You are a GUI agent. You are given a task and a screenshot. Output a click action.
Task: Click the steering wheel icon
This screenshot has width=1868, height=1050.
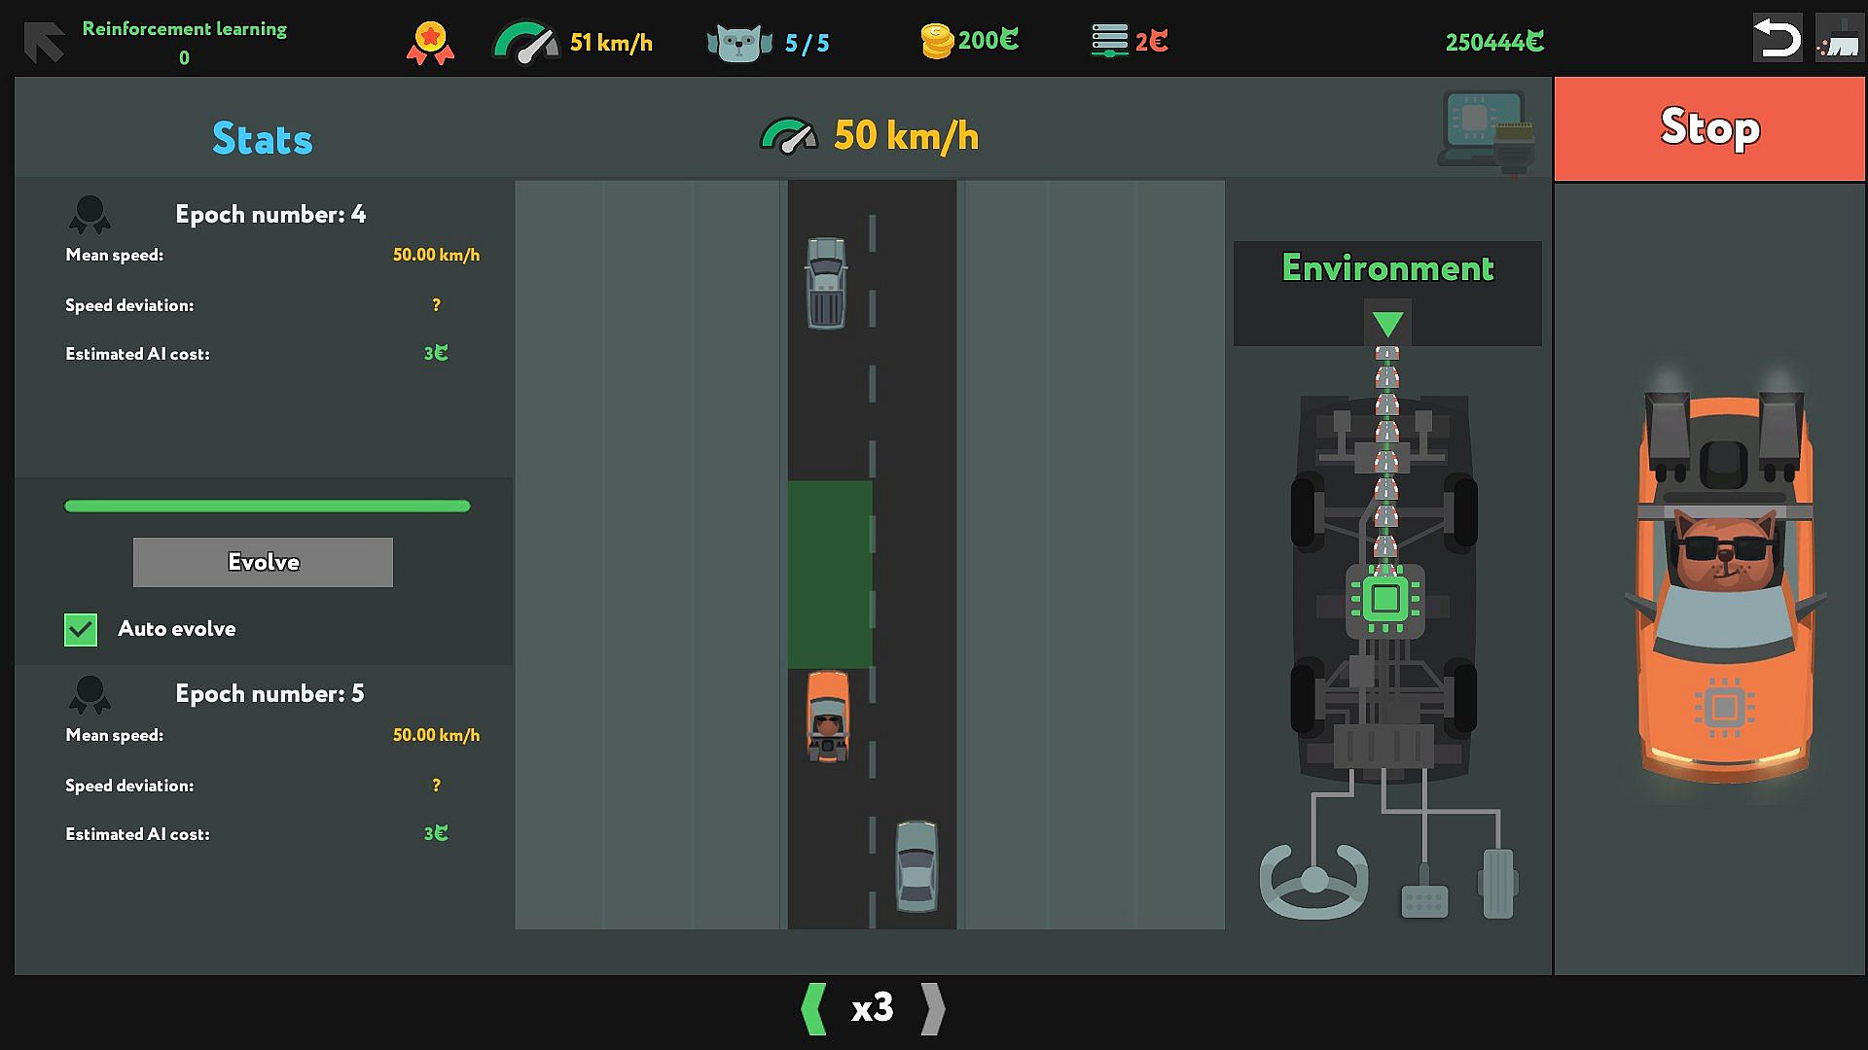(1313, 880)
